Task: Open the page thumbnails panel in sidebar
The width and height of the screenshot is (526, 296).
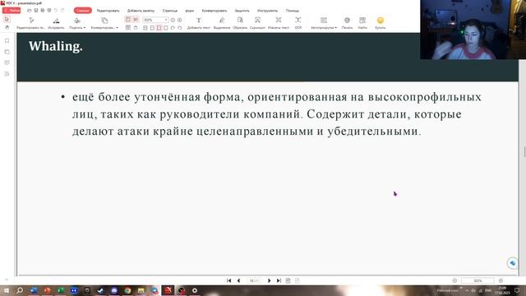Action: click(x=7, y=52)
